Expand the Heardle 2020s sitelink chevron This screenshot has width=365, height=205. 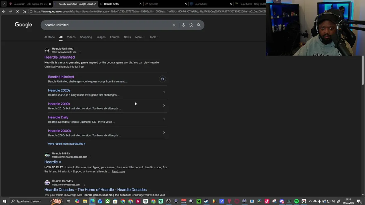pyautogui.click(x=164, y=92)
